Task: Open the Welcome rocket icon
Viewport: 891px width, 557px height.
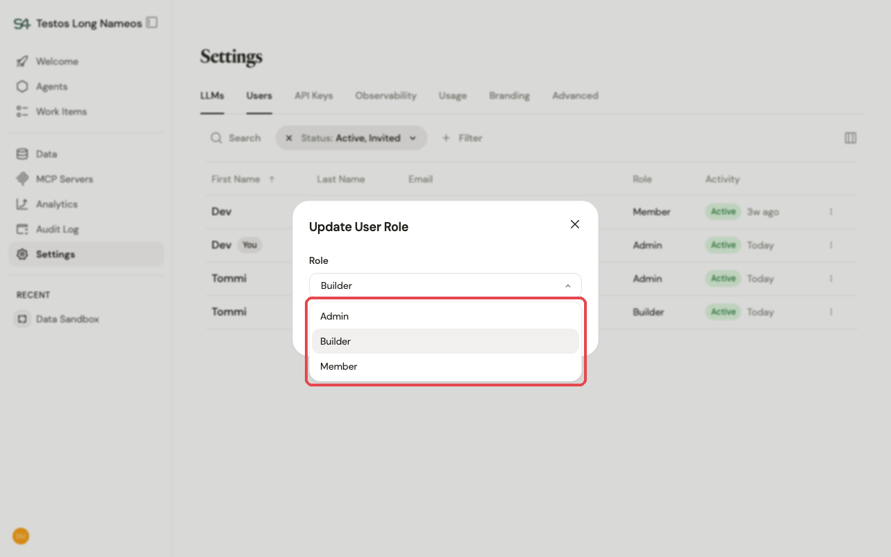Action: click(22, 61)
